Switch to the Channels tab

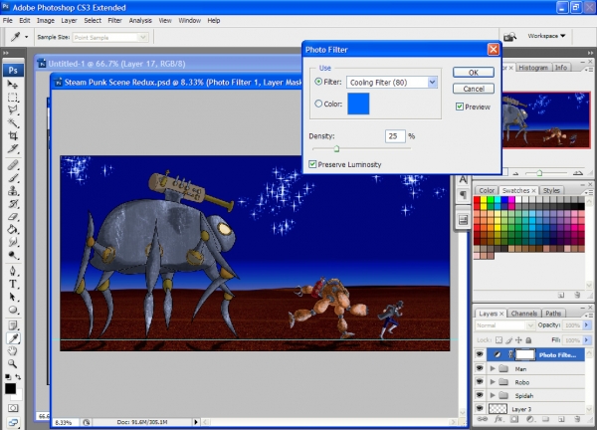[524, 314]
